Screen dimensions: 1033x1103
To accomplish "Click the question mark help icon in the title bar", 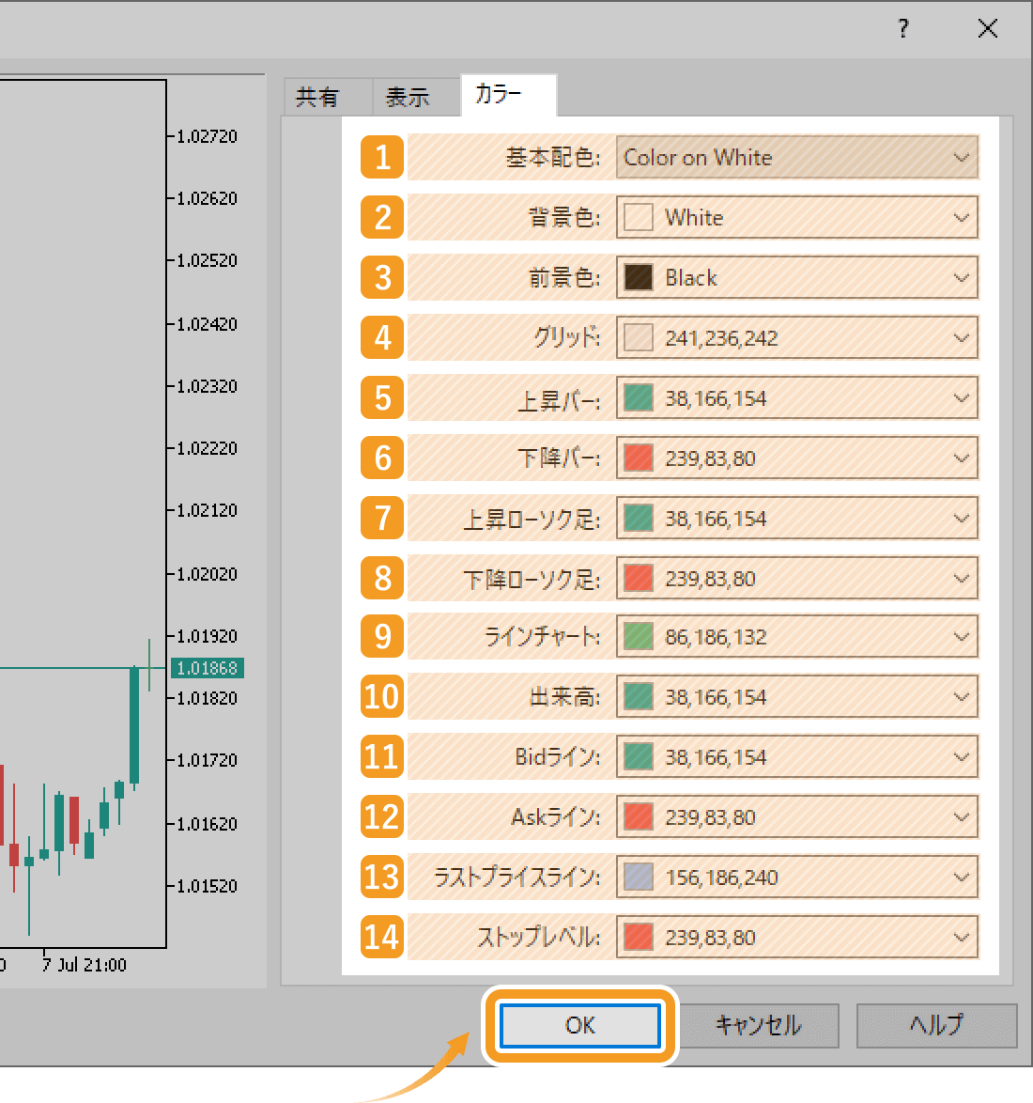I will [x=903, y=29].
